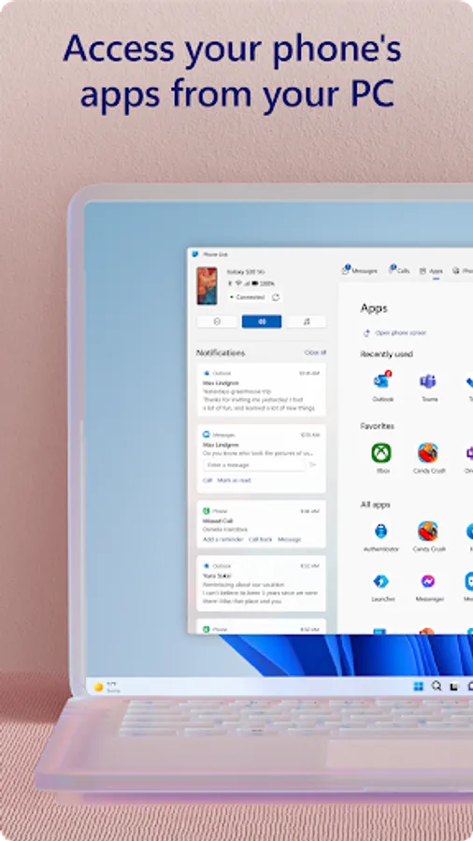Click the Phone icon on Missed Call notification

(x=206, y=510)
